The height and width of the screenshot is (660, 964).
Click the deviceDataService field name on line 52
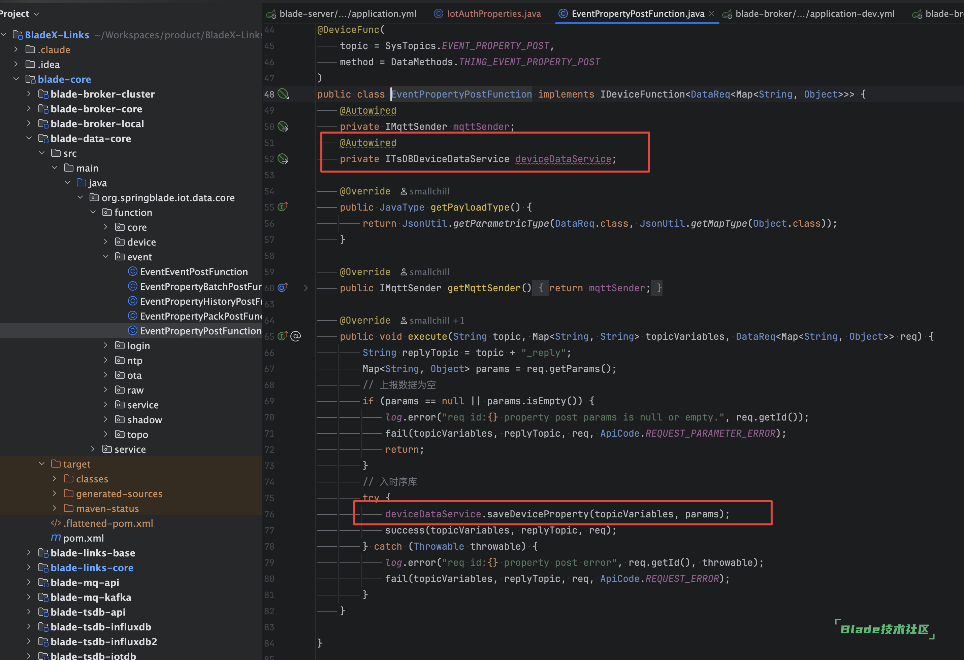[x=563, y=159]
